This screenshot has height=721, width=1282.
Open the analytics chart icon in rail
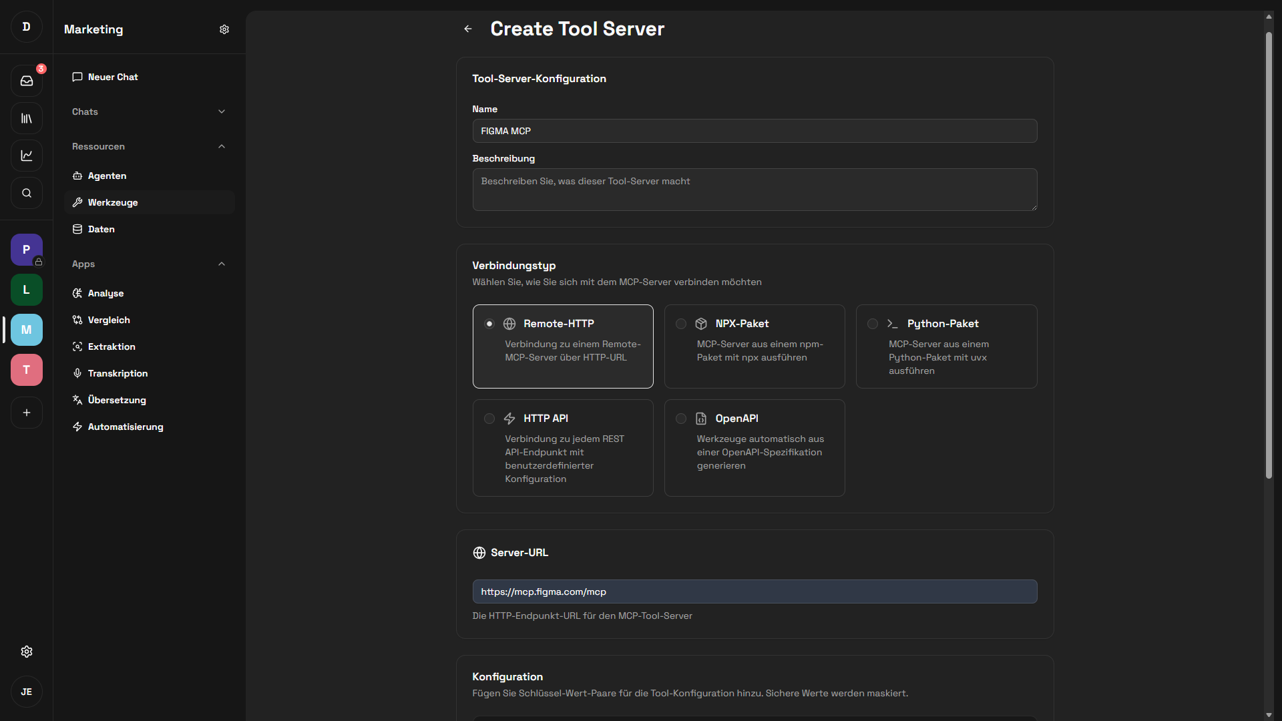pos(27,156)
